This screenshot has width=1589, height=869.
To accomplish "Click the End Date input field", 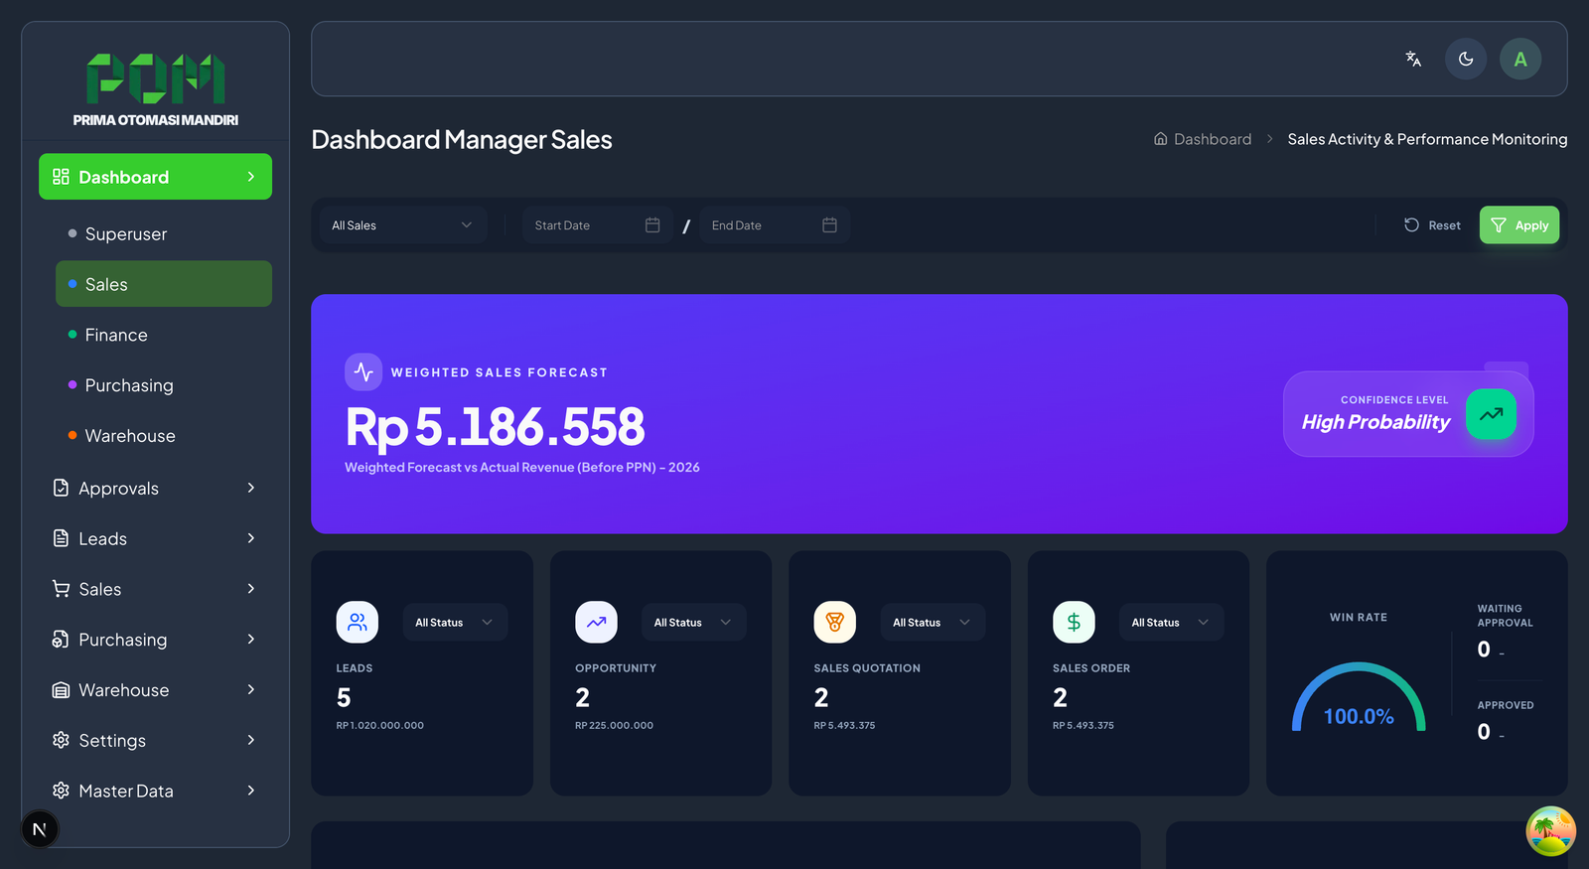I will [775, 225].
